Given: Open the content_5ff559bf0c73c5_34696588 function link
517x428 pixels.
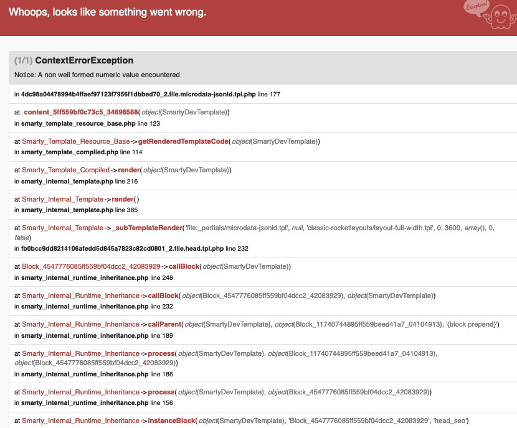Looking at the screenshot, I should (x=80, y=112).
